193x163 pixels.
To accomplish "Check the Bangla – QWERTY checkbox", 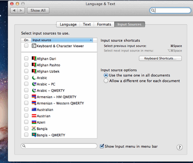I will (26, 135).
